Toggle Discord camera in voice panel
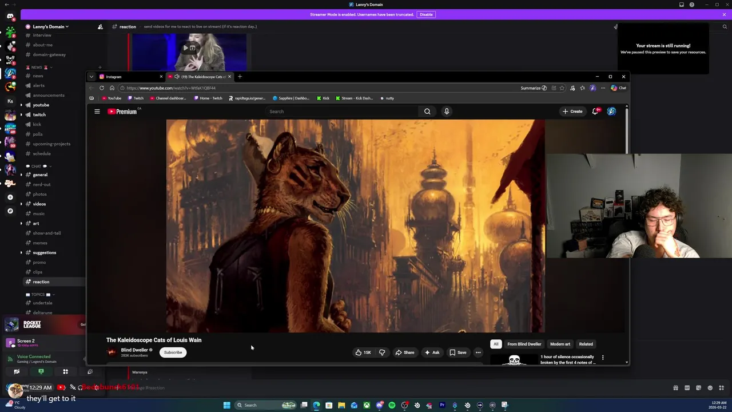Image resolution: width=732 pixels, height=412 pixels. tap(17, 372)
